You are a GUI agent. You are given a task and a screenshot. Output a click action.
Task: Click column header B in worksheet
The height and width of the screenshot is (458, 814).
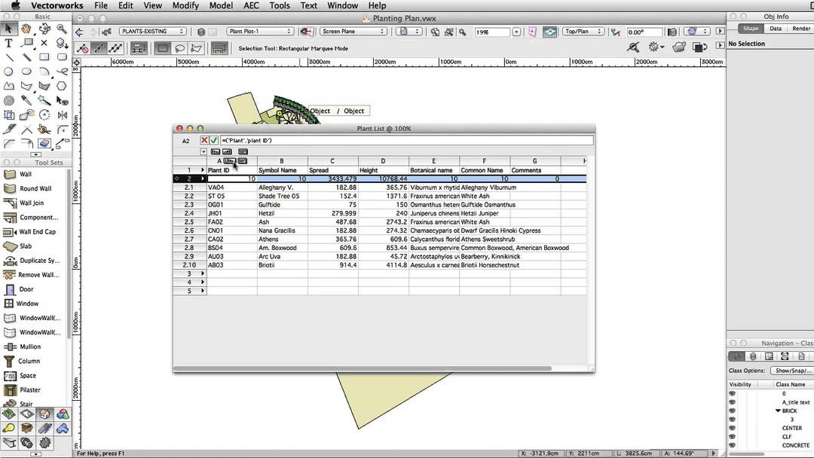(283, 161)
